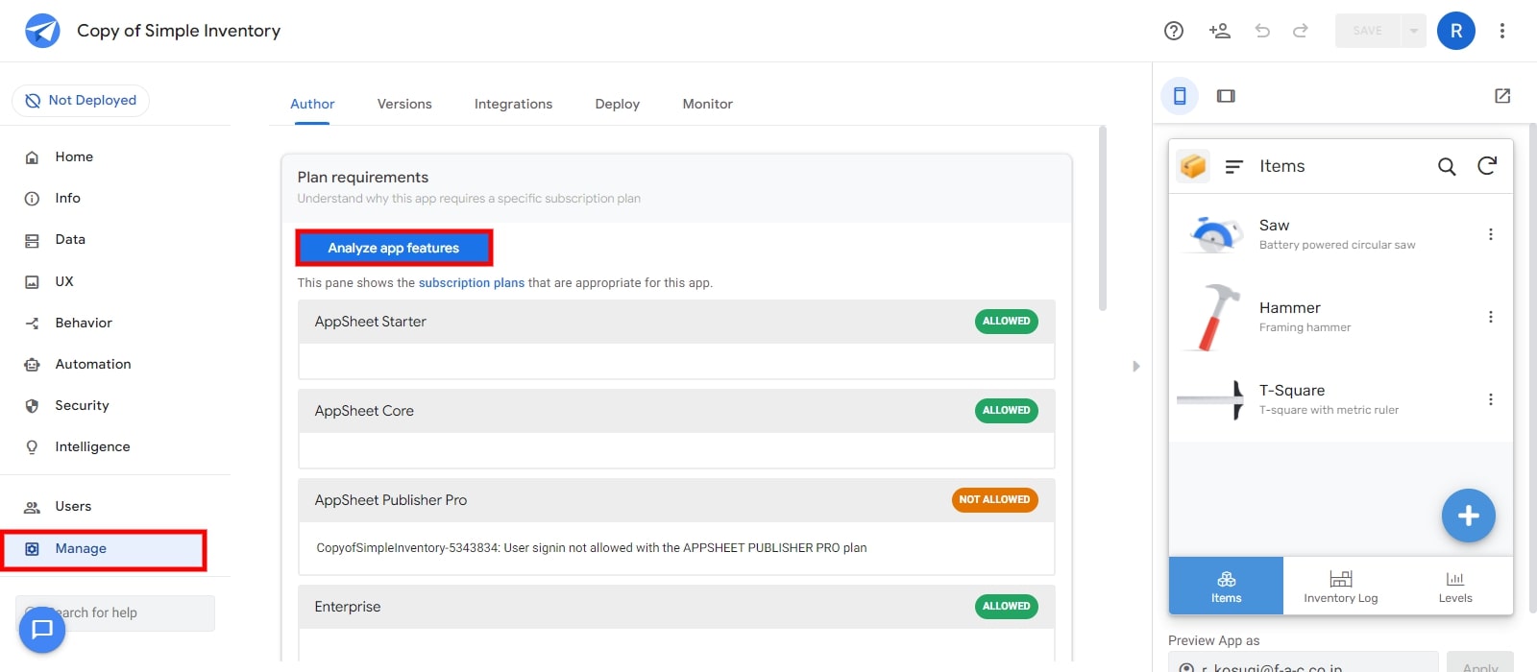Switch to the Versions tab

coord(404,104)
